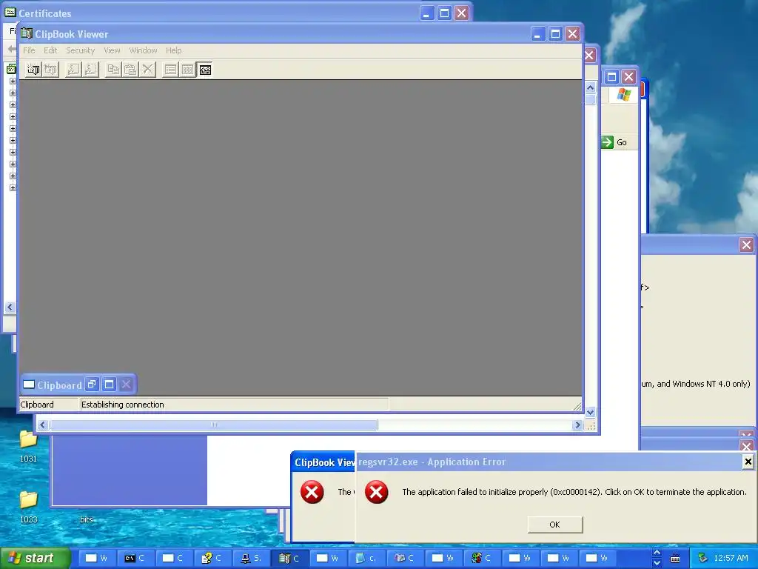
Task: Click the tray icon left of the clock
Action: pyautogui.click(x=702, y=559)
